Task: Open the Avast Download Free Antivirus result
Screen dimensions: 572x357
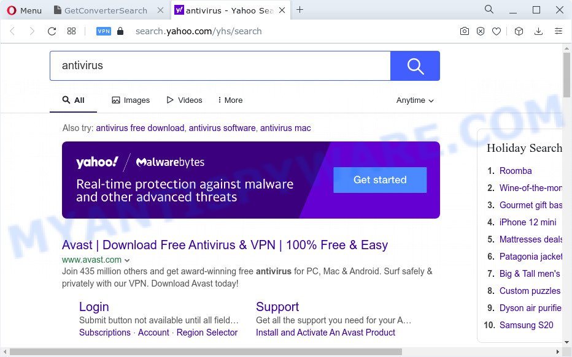Action: pos(225,245)
